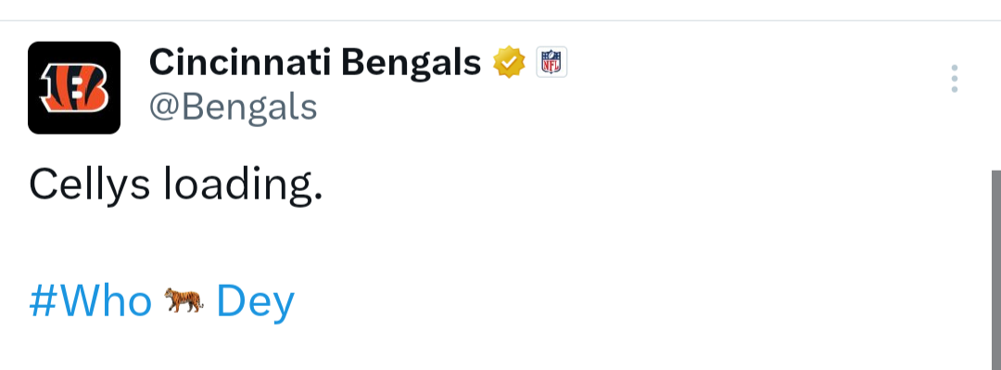Image resolution: width=1001 pixels, height=370 pixels.
Task: Select the word 'Bengals' in bold profile name
Action: point(412,64)
